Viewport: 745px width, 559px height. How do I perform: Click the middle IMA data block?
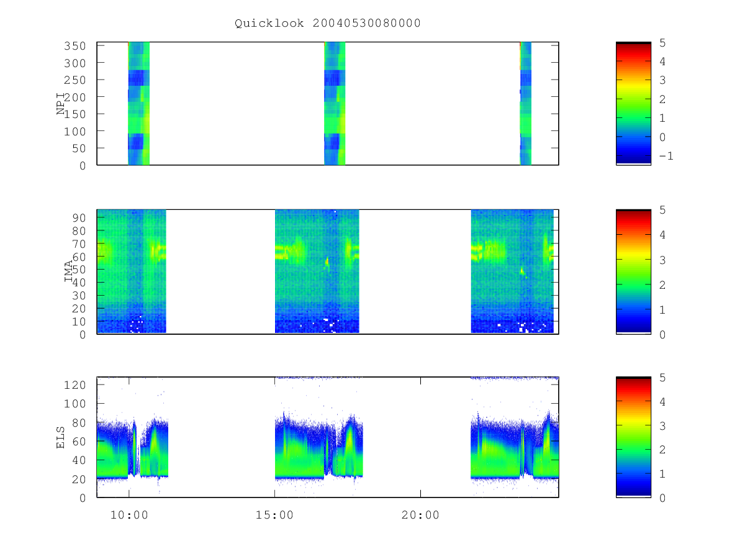point(317,271)
